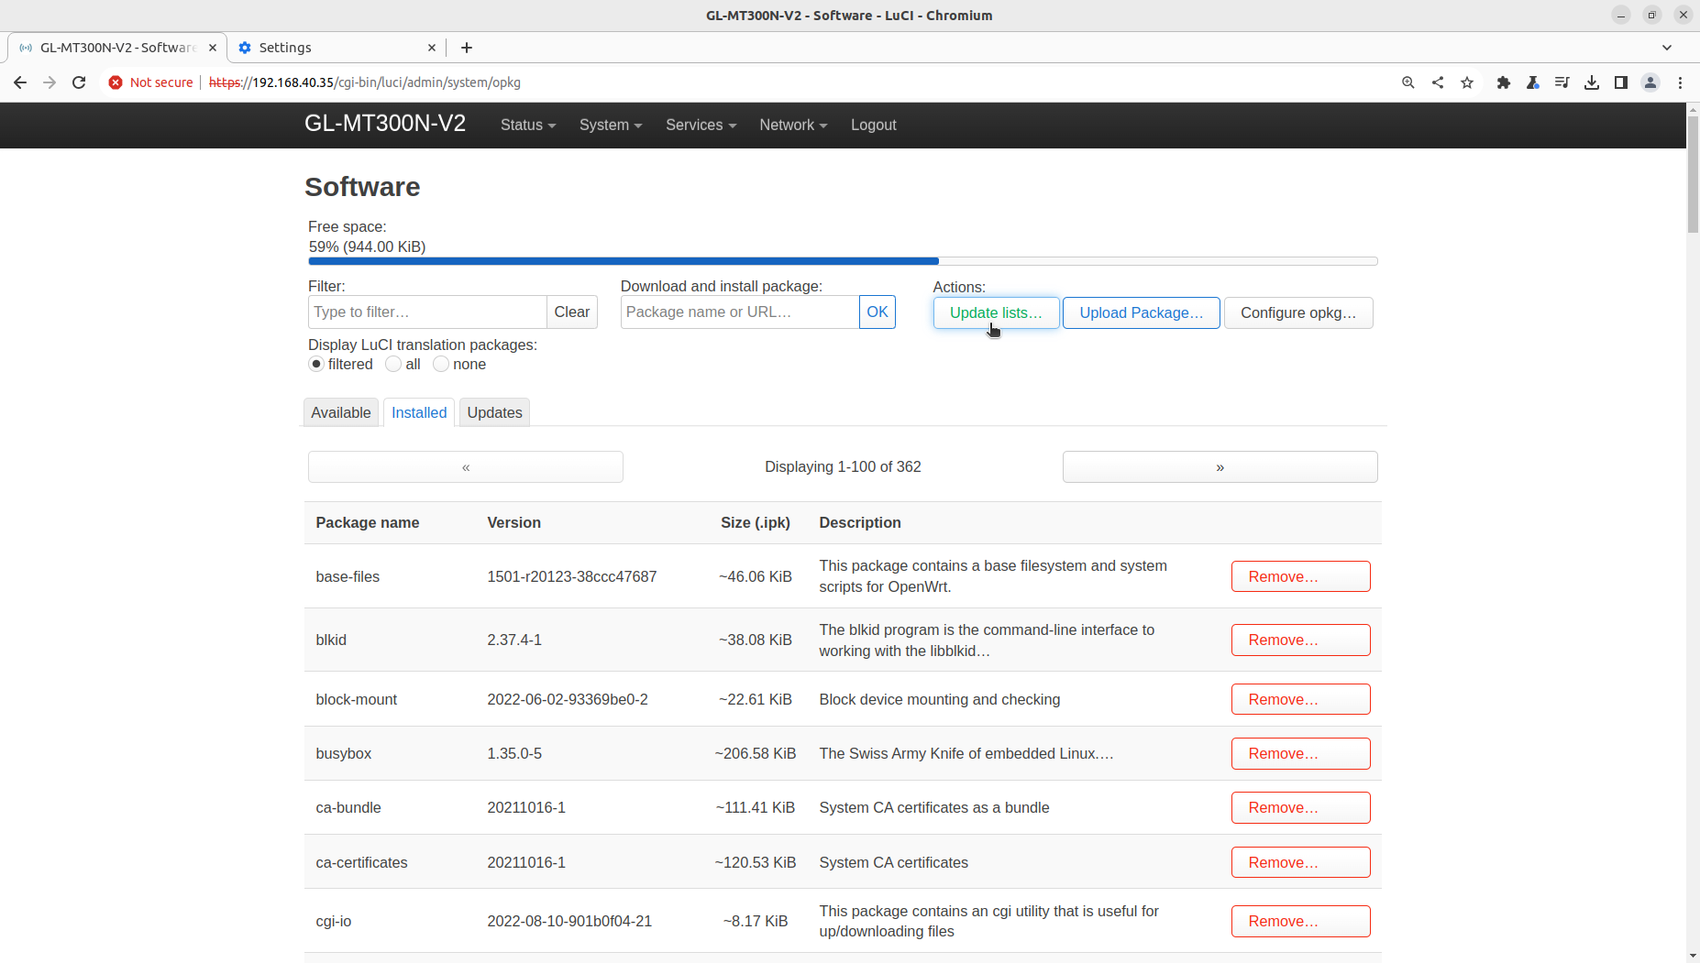Open the Downloads icon
1700x963 pixels.
pos(1592,82)
